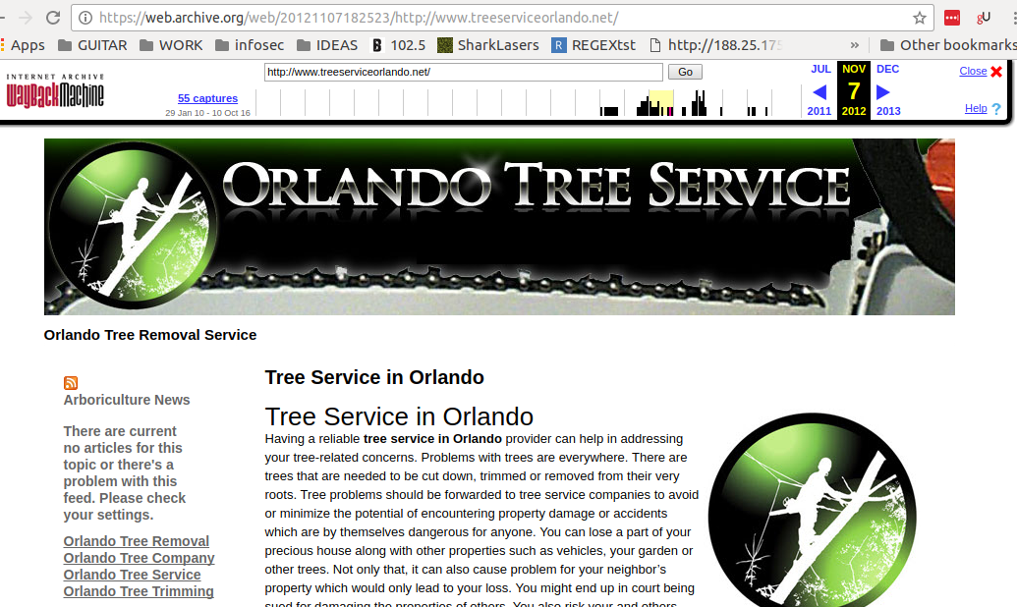Click the Wayback Go button
1017x607 pixels.
685,72
